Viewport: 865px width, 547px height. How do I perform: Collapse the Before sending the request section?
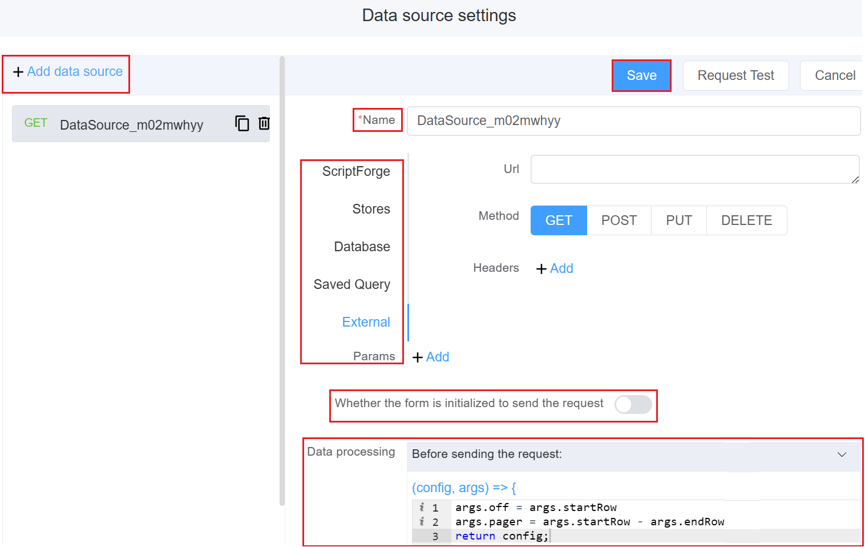[842, 455]
